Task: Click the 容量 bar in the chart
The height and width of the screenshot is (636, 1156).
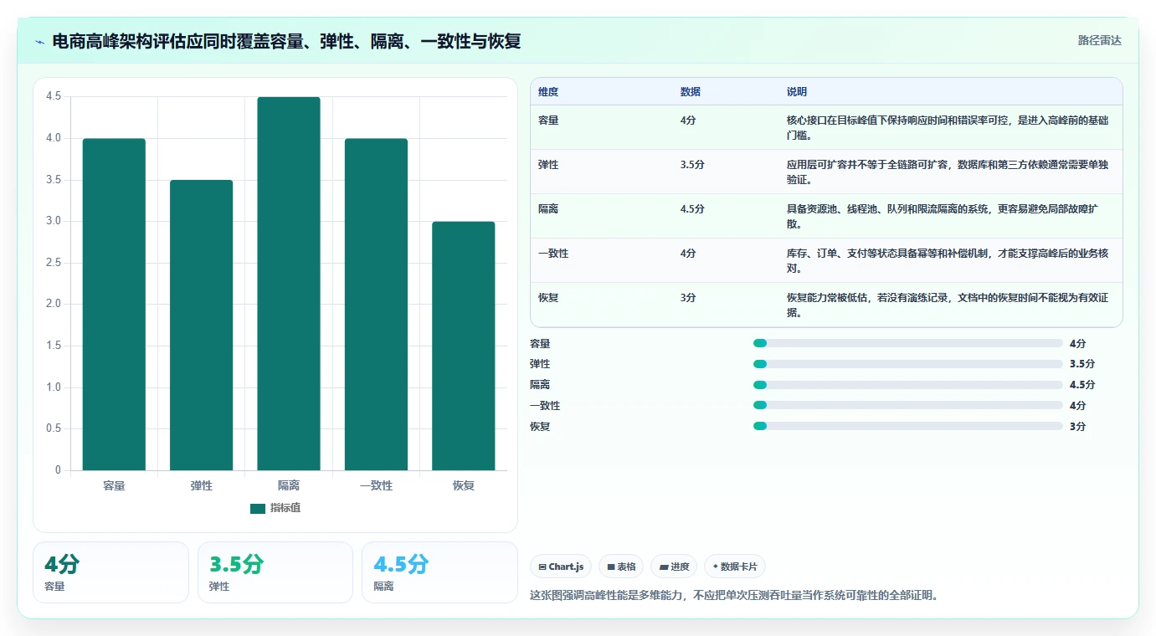Action: 114,305
